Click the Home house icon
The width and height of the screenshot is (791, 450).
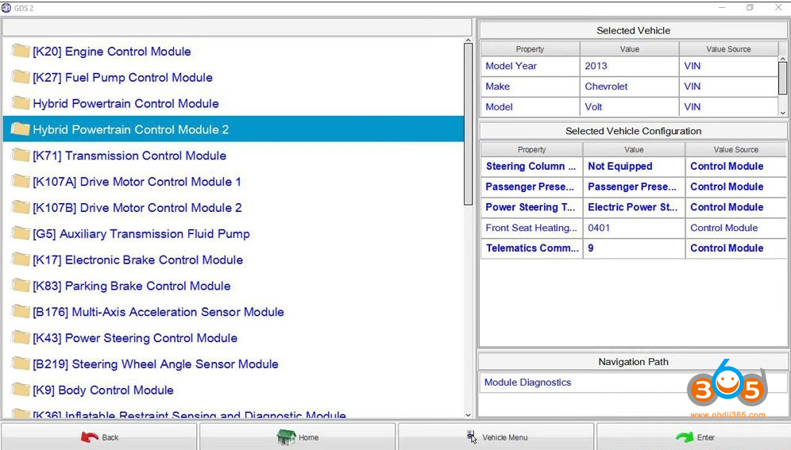pyautogui.click(x=286, y=437)
